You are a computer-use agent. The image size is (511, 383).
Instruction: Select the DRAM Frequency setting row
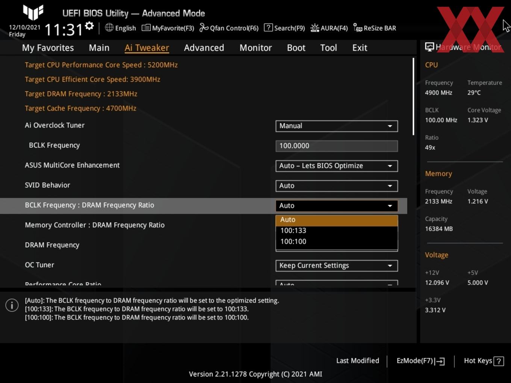point(203,245)
